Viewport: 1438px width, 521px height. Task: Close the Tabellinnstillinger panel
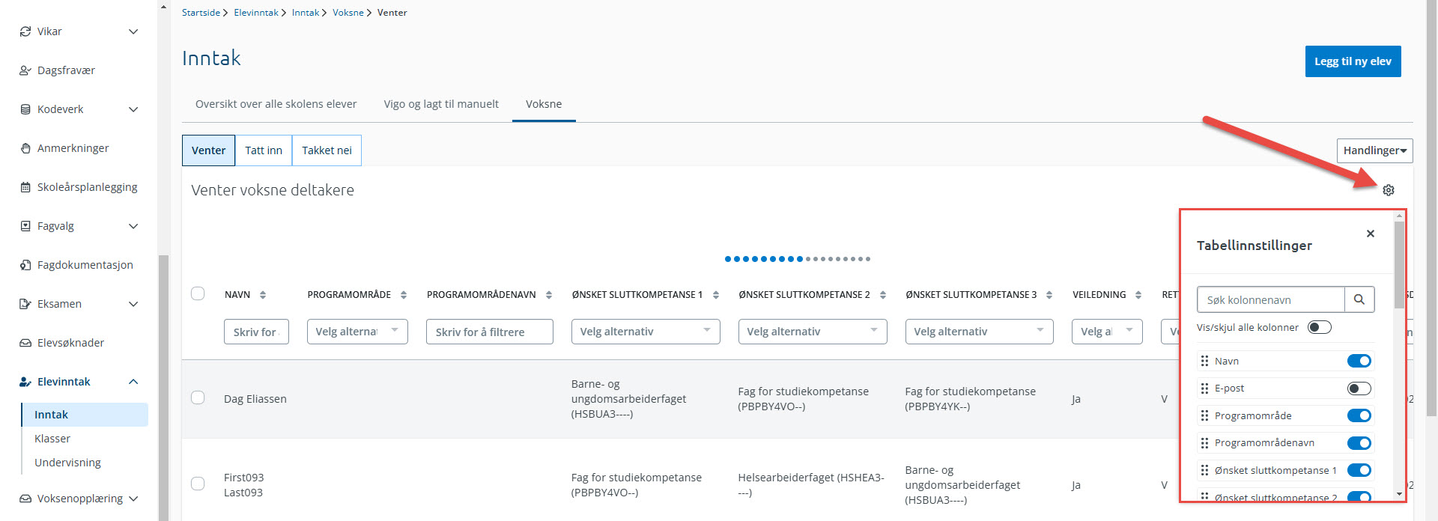pos(1370,234)
